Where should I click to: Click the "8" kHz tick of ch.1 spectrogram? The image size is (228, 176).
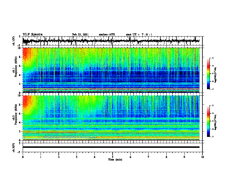tap(20, 57)
